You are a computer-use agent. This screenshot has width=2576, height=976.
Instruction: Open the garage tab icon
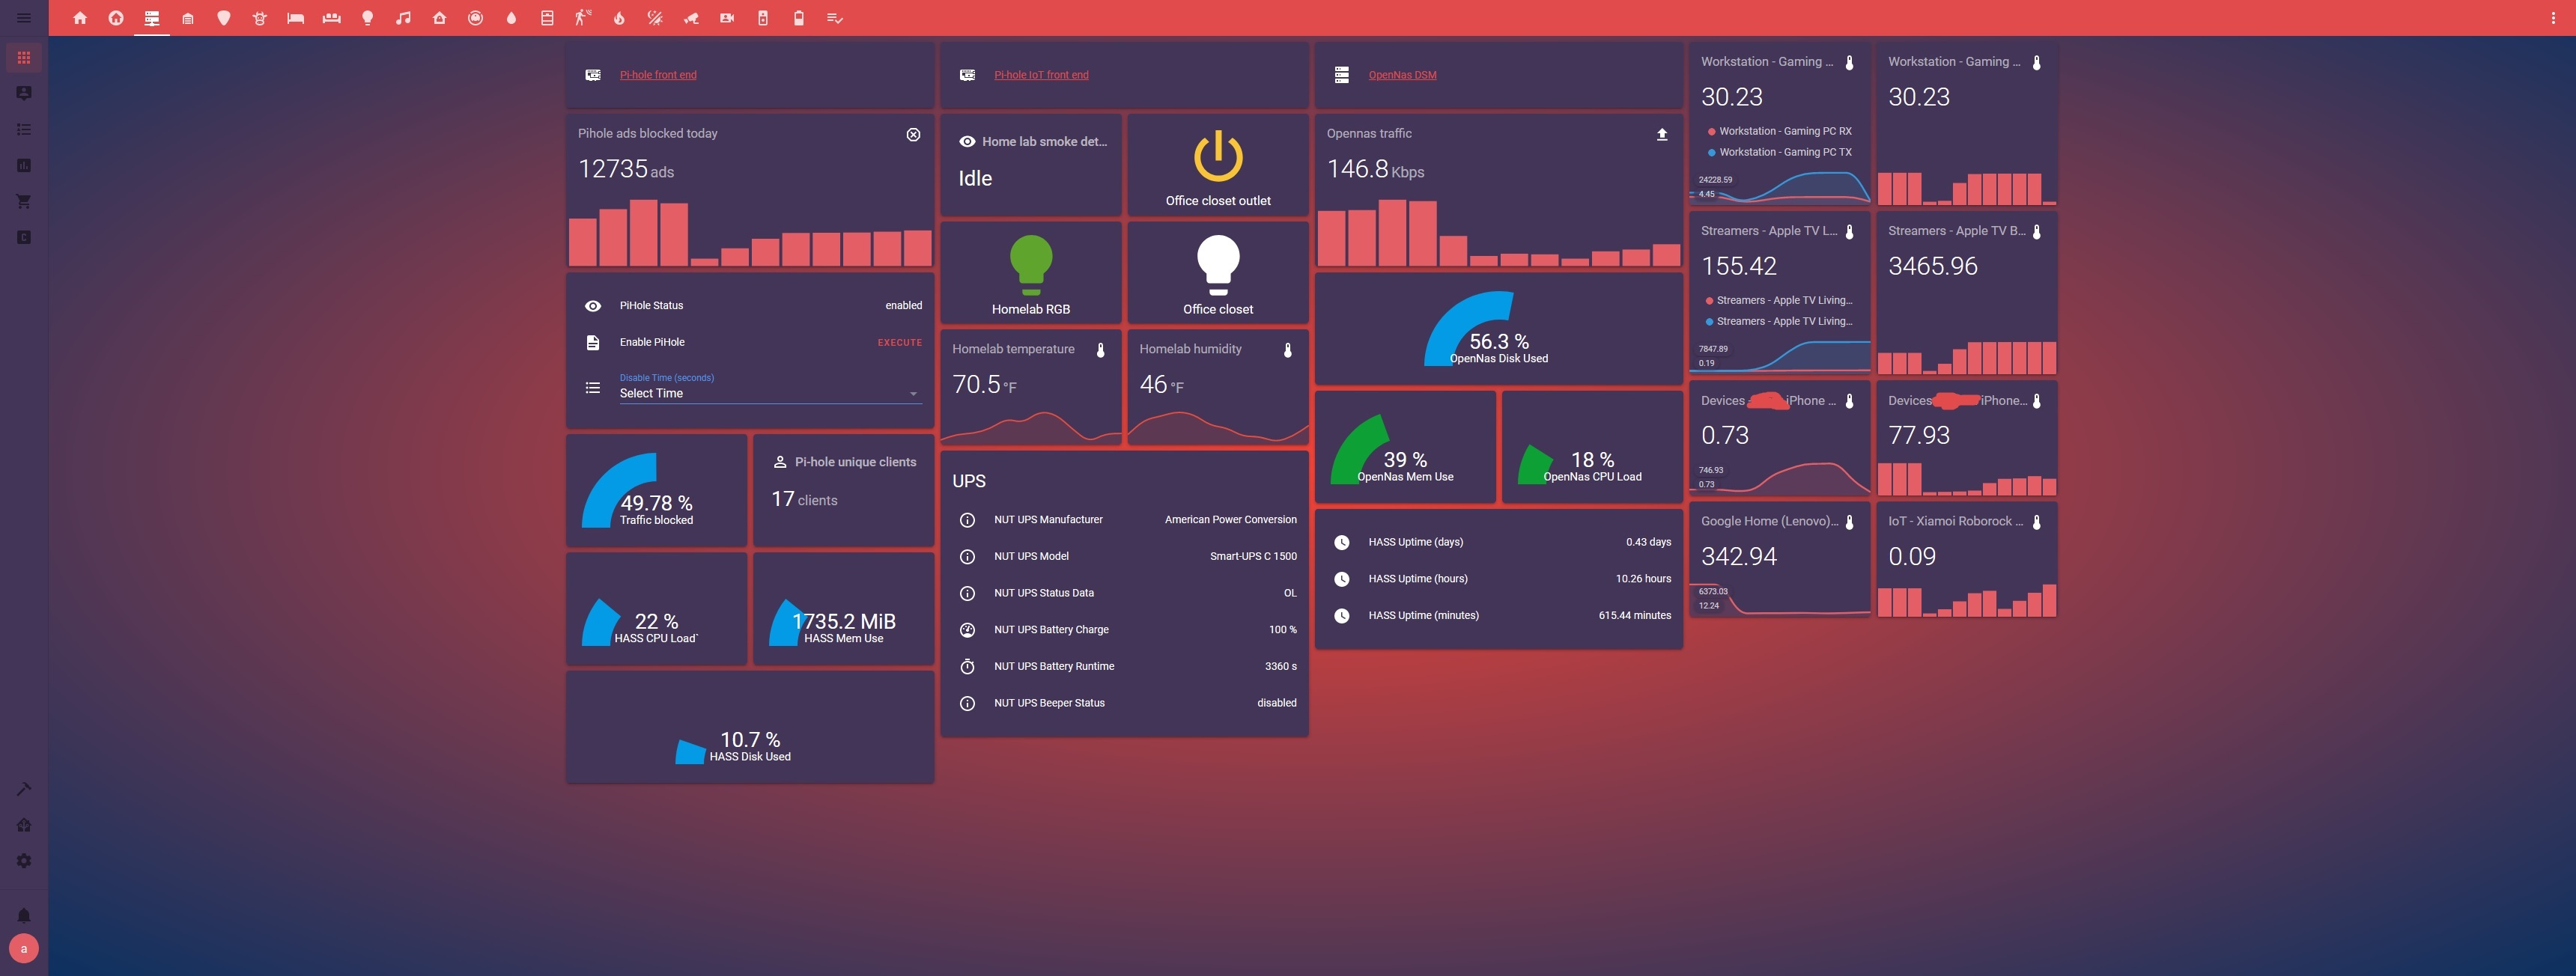click(x=188, y=18)
